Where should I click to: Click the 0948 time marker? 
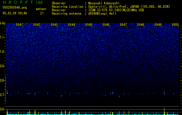(141, 25)
